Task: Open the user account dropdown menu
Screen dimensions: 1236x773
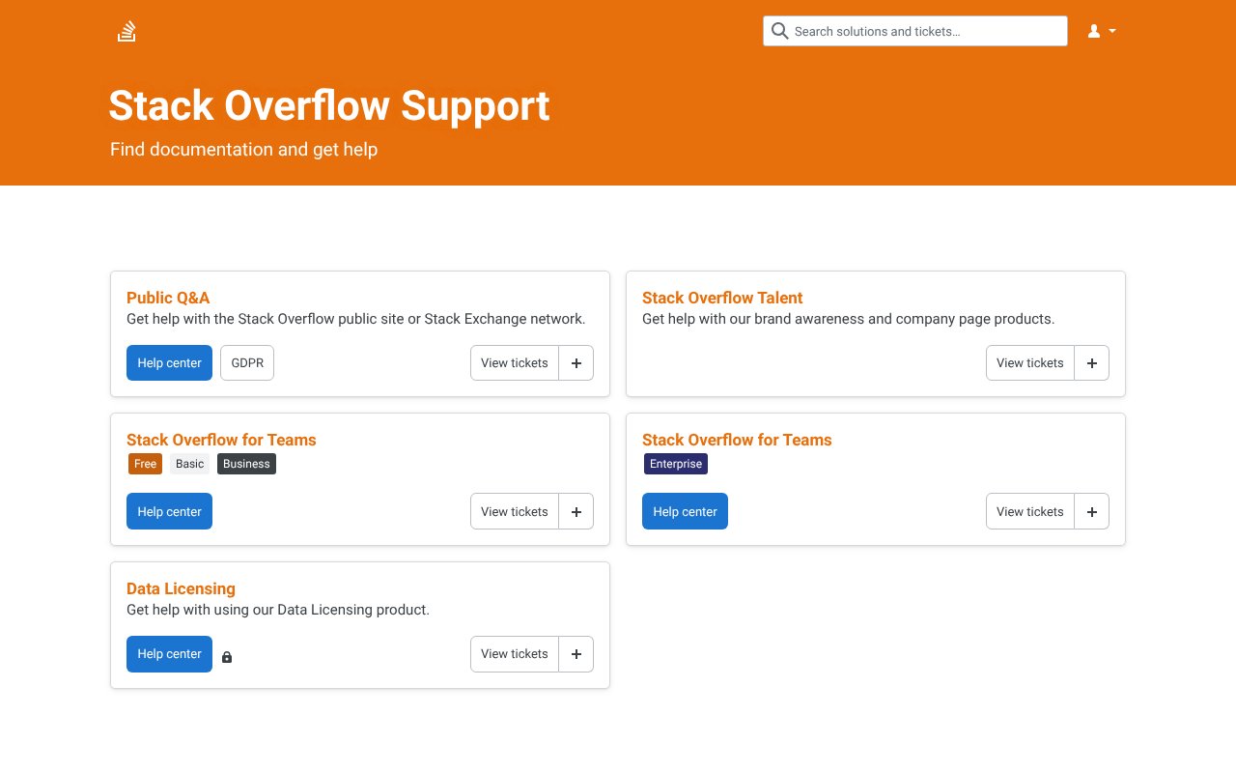Action: click(x=1101, y=31)
